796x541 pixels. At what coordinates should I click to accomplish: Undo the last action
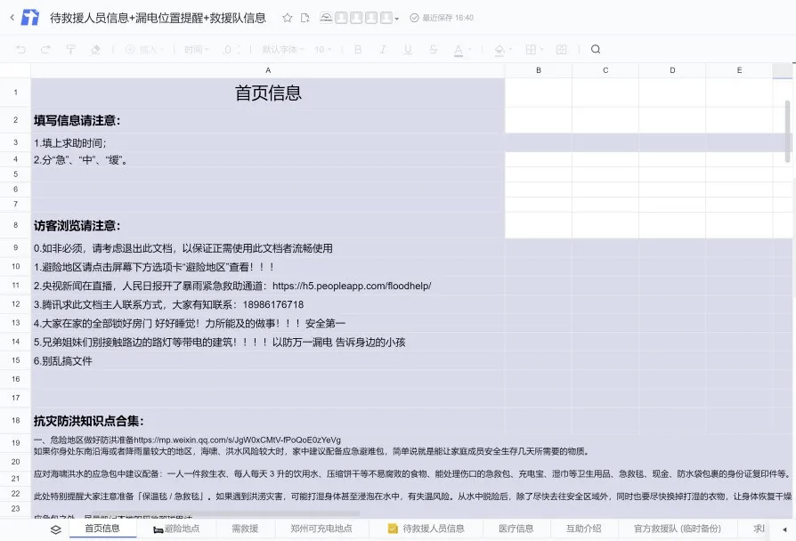20,49
